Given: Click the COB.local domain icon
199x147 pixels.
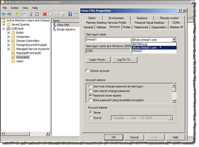Looking at the screenshot, I should pyautogui.click(x=9, y=28).
